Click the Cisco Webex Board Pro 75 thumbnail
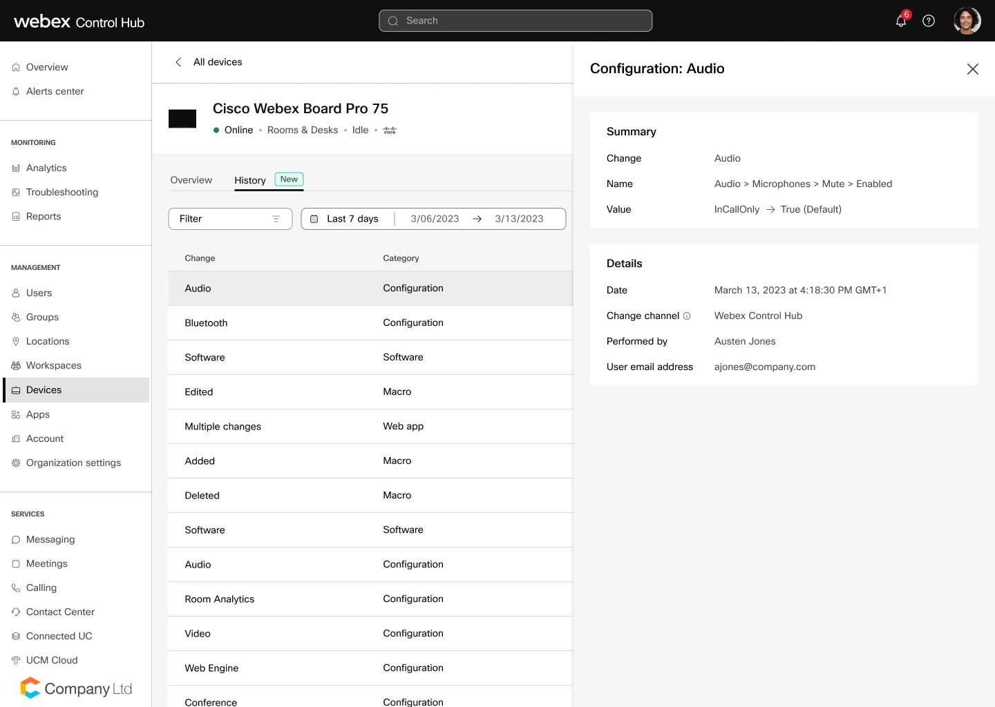This screenshot has width=995, height=707. coord(182,119)
